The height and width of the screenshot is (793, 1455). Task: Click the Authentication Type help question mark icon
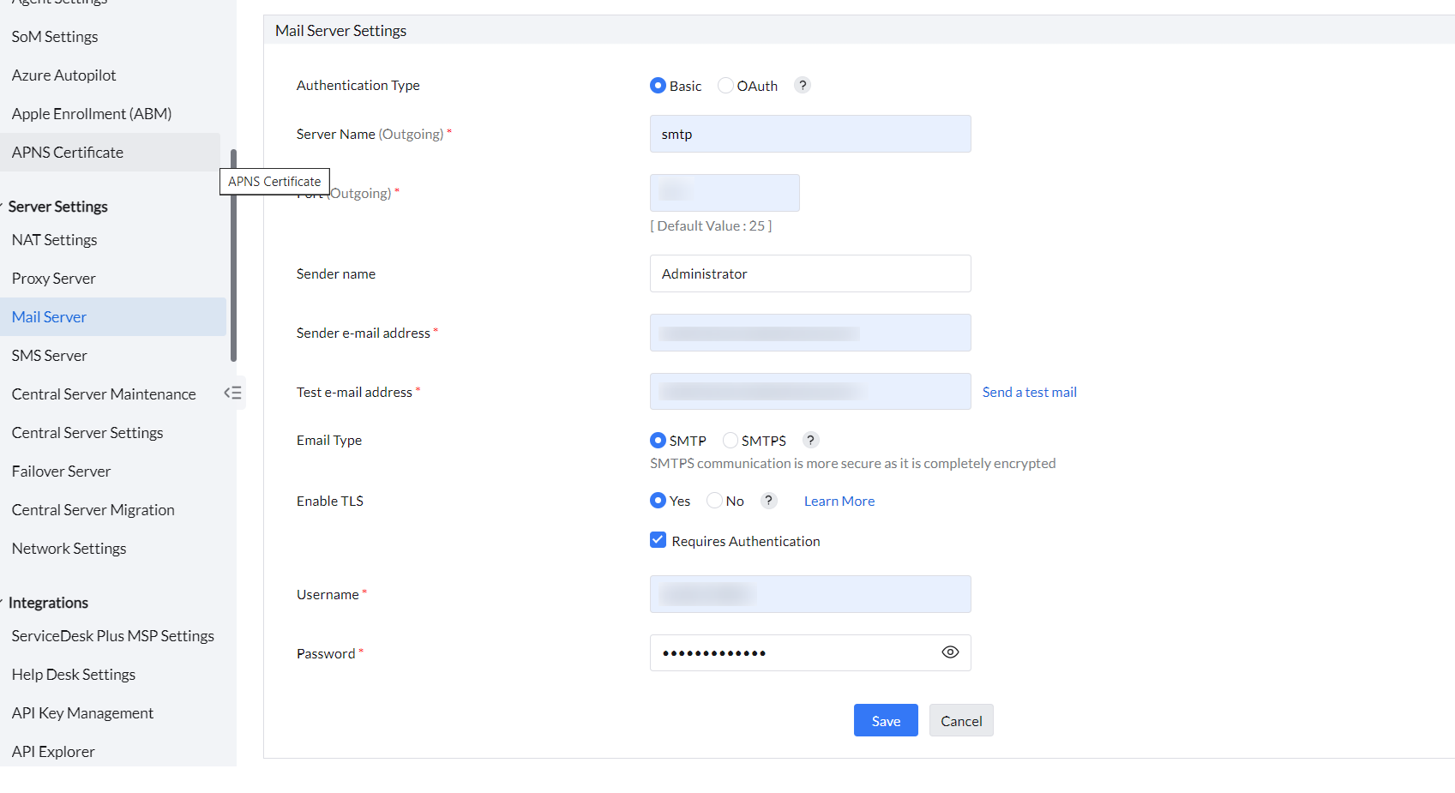pyautogui.click(x=803, y=85)
